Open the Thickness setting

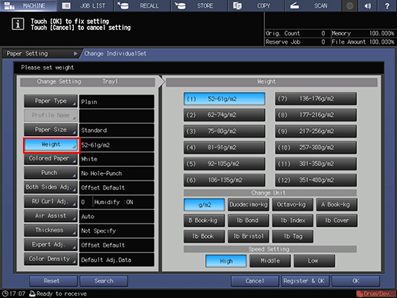click(x=51, y=230)
